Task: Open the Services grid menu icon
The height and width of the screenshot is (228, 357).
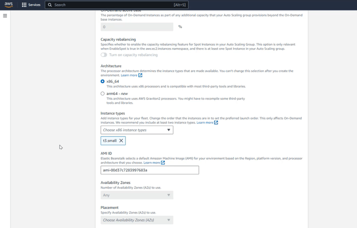Action: click(24, 5)
